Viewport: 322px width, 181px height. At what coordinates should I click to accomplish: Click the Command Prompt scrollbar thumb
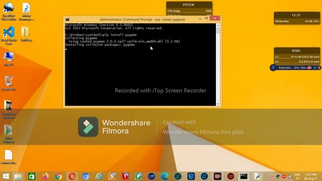(218, 30)
